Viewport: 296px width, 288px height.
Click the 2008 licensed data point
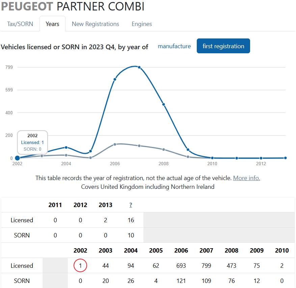click(x=164, y=105)
